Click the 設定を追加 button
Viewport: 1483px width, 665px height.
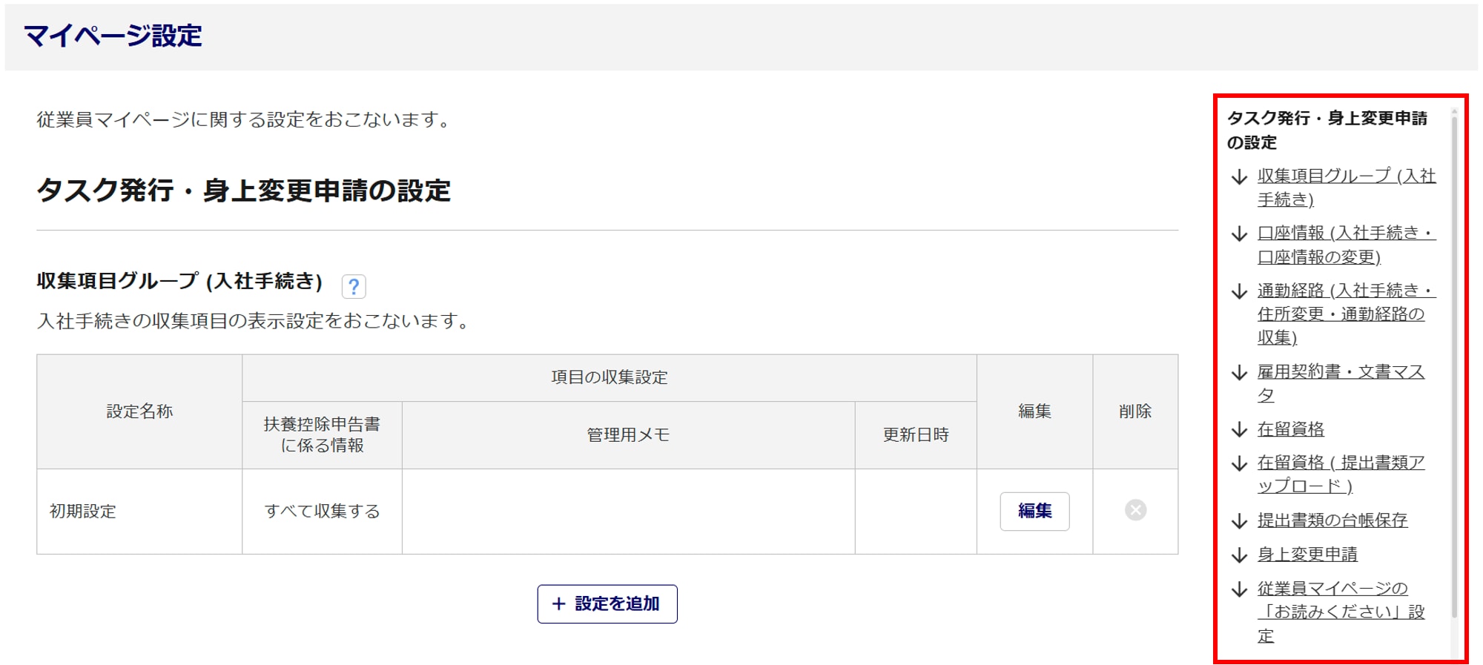607,604
